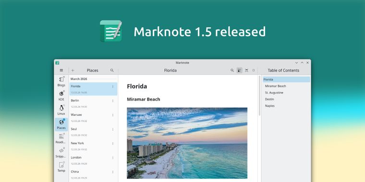Open the Linux notebook
365x182 pixels.
click(61, 110)
